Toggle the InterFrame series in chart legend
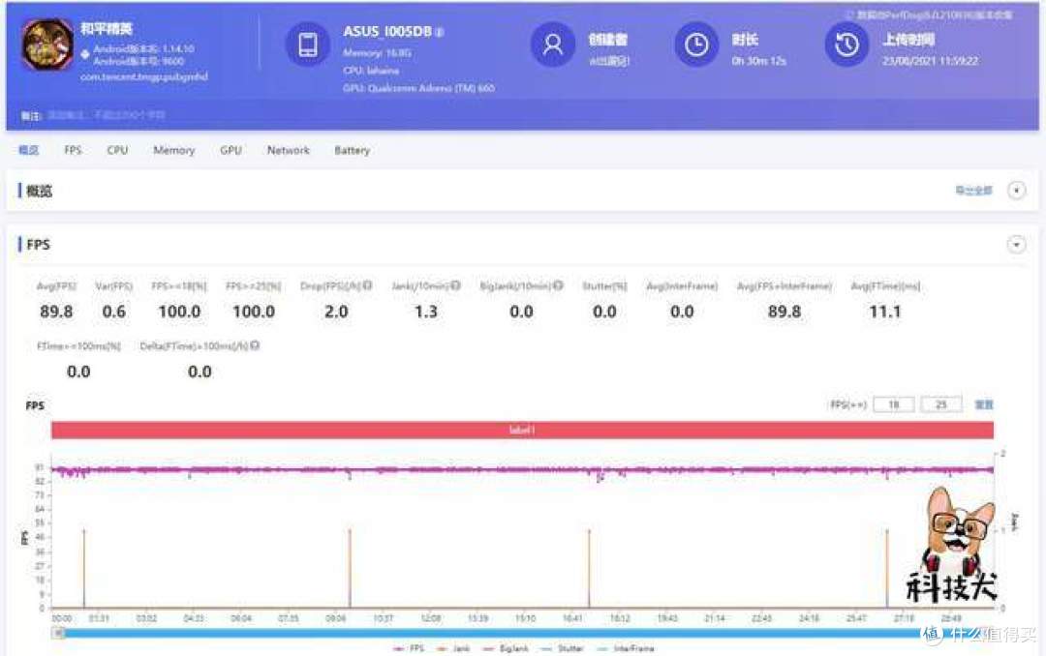Image resolution: width=1046 pixels, height=656 pixels. coord(626,648)
